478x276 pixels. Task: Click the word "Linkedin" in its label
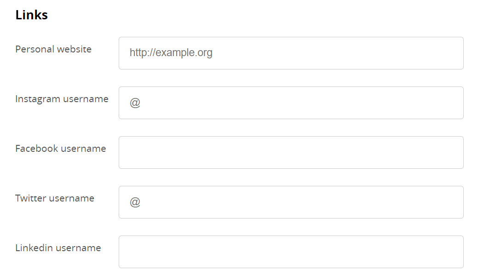coord(34,248)
